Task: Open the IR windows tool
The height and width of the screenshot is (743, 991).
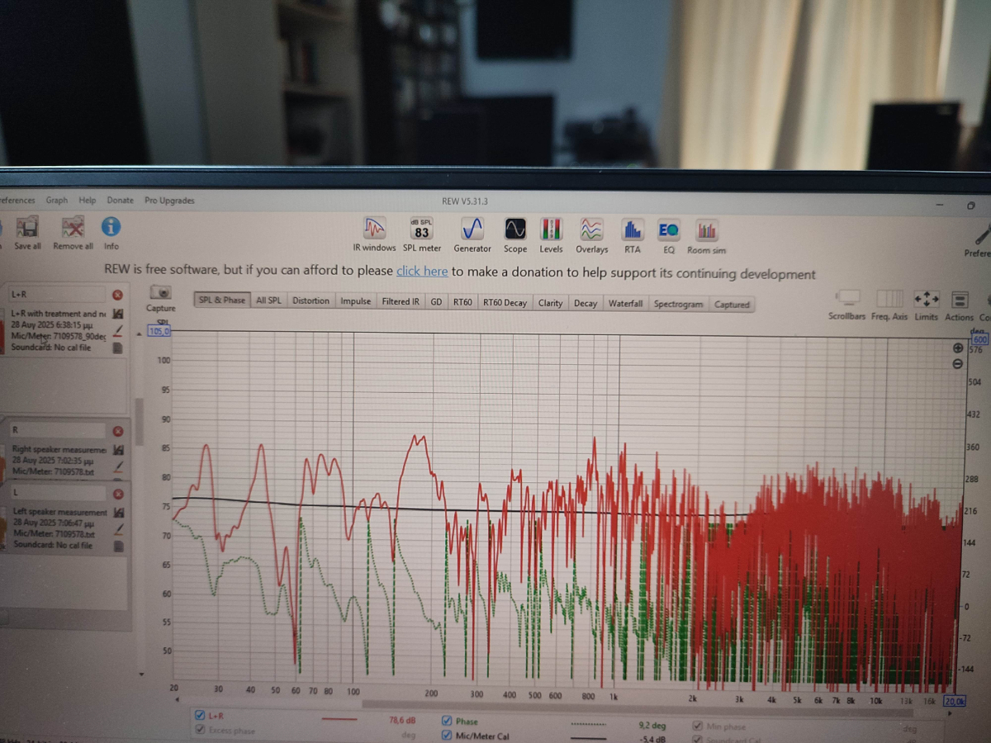Action: 374,230
